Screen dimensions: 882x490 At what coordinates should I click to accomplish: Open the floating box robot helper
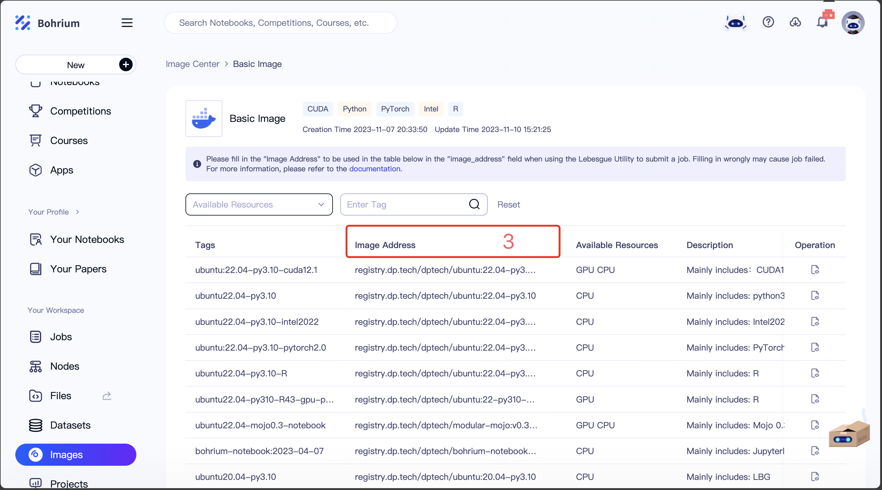[x=849, y=433]
